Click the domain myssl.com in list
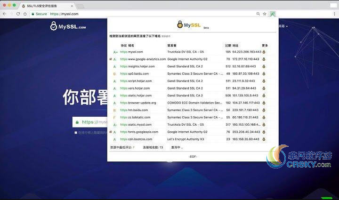This screenshot has height=200, width=339. (x=136, y=52)
